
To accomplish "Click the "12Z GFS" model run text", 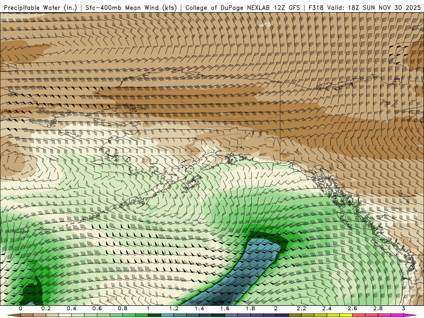I will (287, 7).
